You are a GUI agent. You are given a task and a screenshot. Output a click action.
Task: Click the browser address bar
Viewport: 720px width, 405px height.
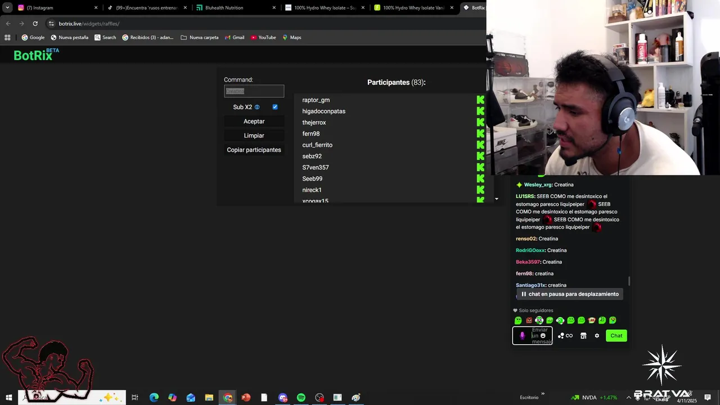tap(264, 24)
